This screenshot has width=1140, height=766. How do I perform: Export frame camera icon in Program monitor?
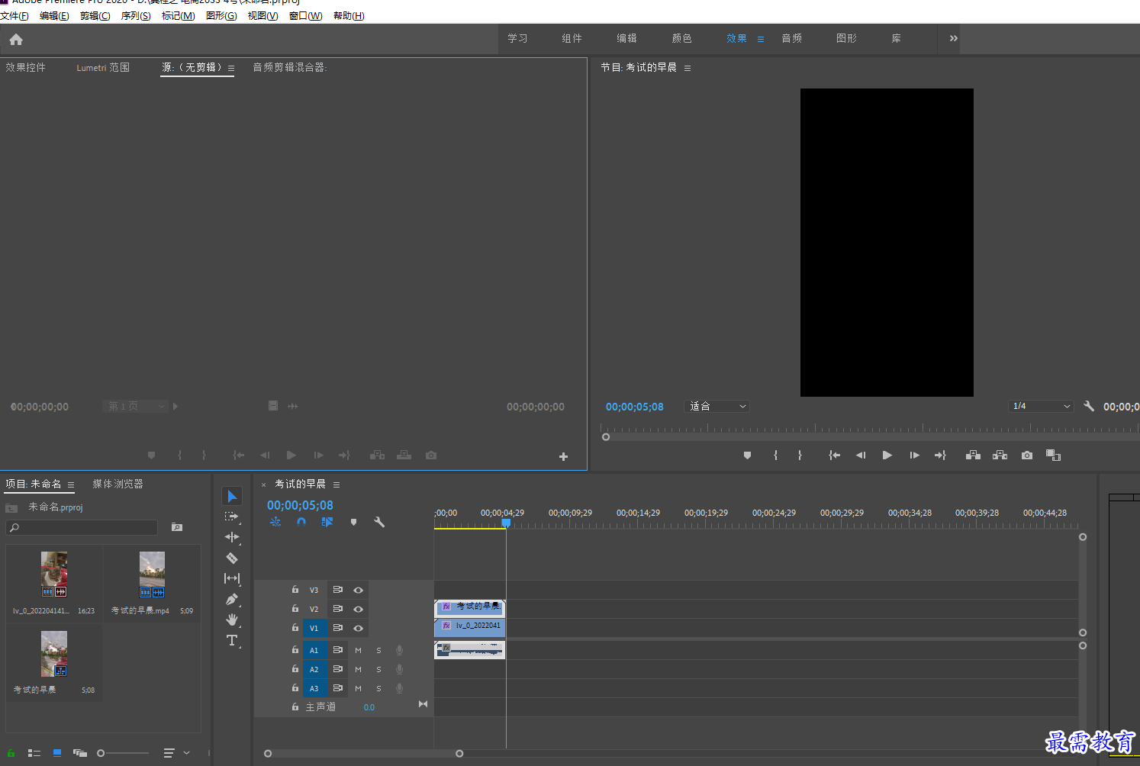coord(1027,455)
